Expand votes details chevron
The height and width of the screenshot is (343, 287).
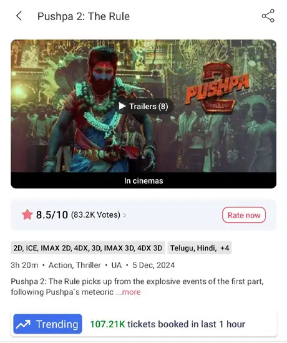tap(125, 216)
